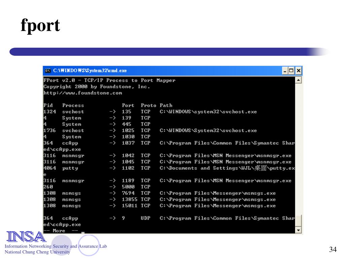Click port 445 in the System row
This screenshot has width=345, height=258.
click(x=127, y=124)
